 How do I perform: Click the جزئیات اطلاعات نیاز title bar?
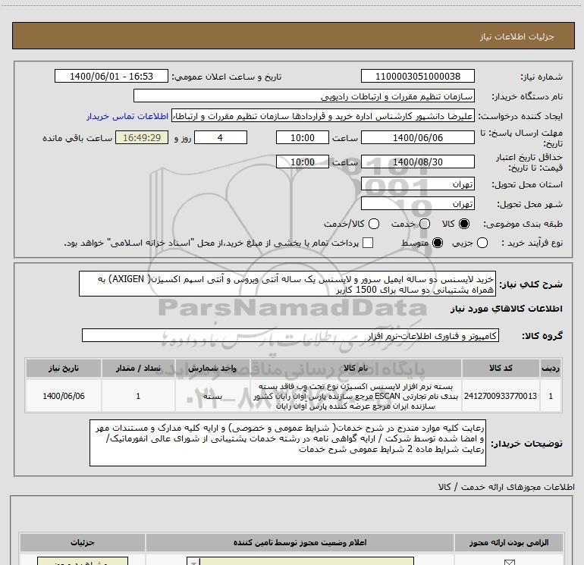tap(294, 36)
